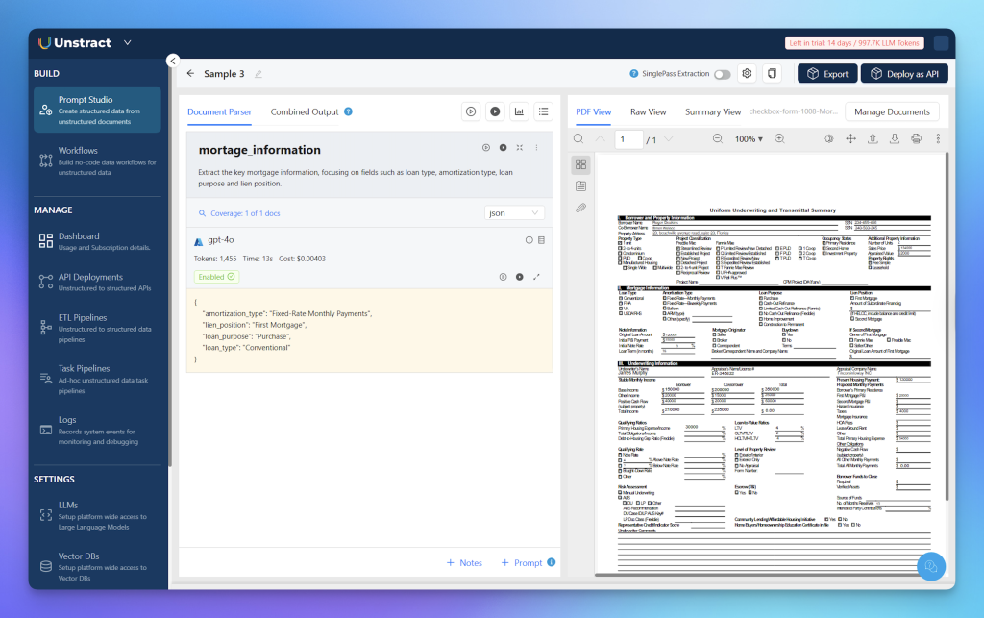Switch the PDF viewer theme icon

click(828, 139)
